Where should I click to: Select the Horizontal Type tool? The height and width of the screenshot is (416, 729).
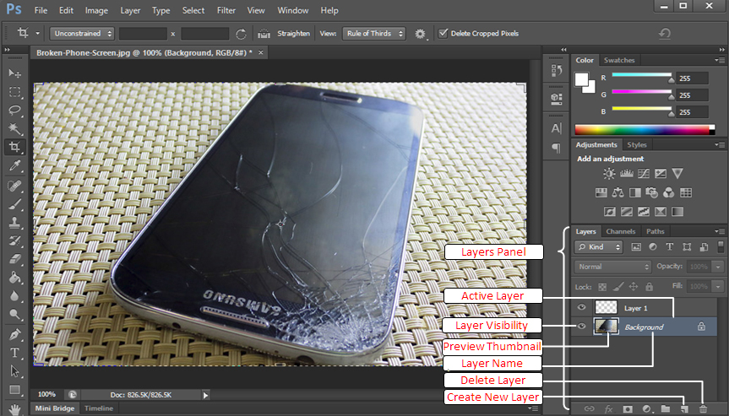[x=14, y=353]
